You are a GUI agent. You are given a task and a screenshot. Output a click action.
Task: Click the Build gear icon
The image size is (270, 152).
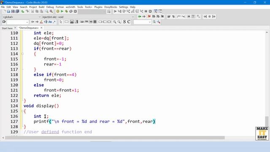tap(58, 11)
